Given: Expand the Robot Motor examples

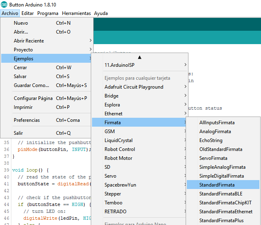Looking at the screenshot, I should 139,158.
